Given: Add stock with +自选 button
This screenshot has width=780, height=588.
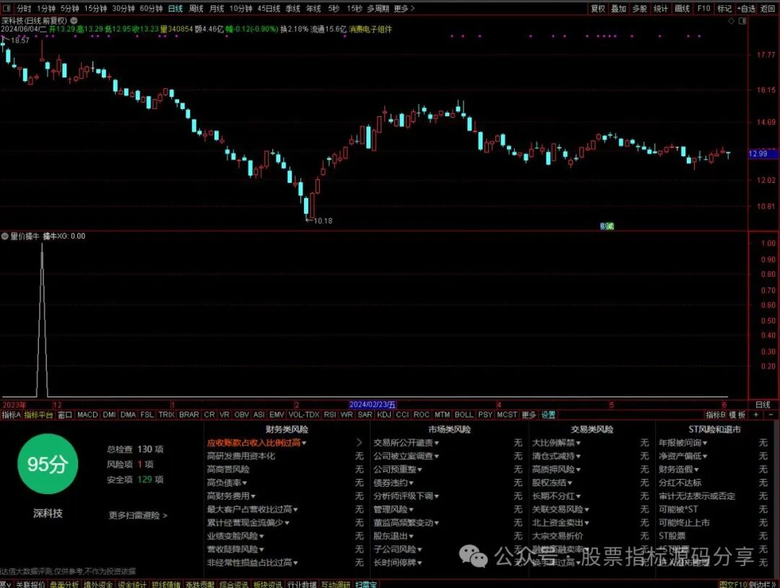Looking at the screenshot, I should tap(747, 9).
